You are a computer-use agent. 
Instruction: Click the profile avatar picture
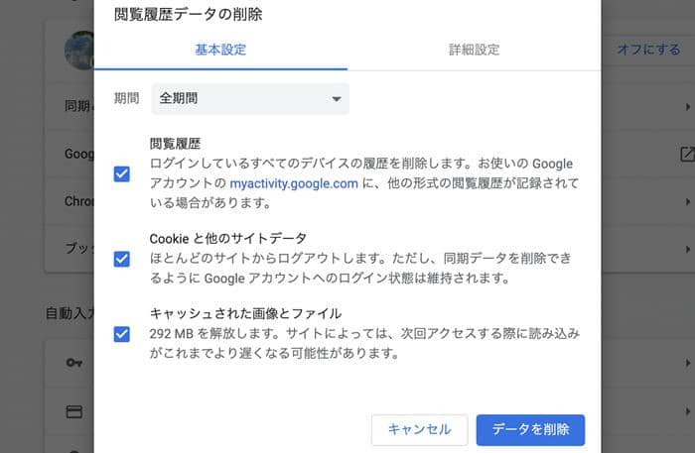79,50
